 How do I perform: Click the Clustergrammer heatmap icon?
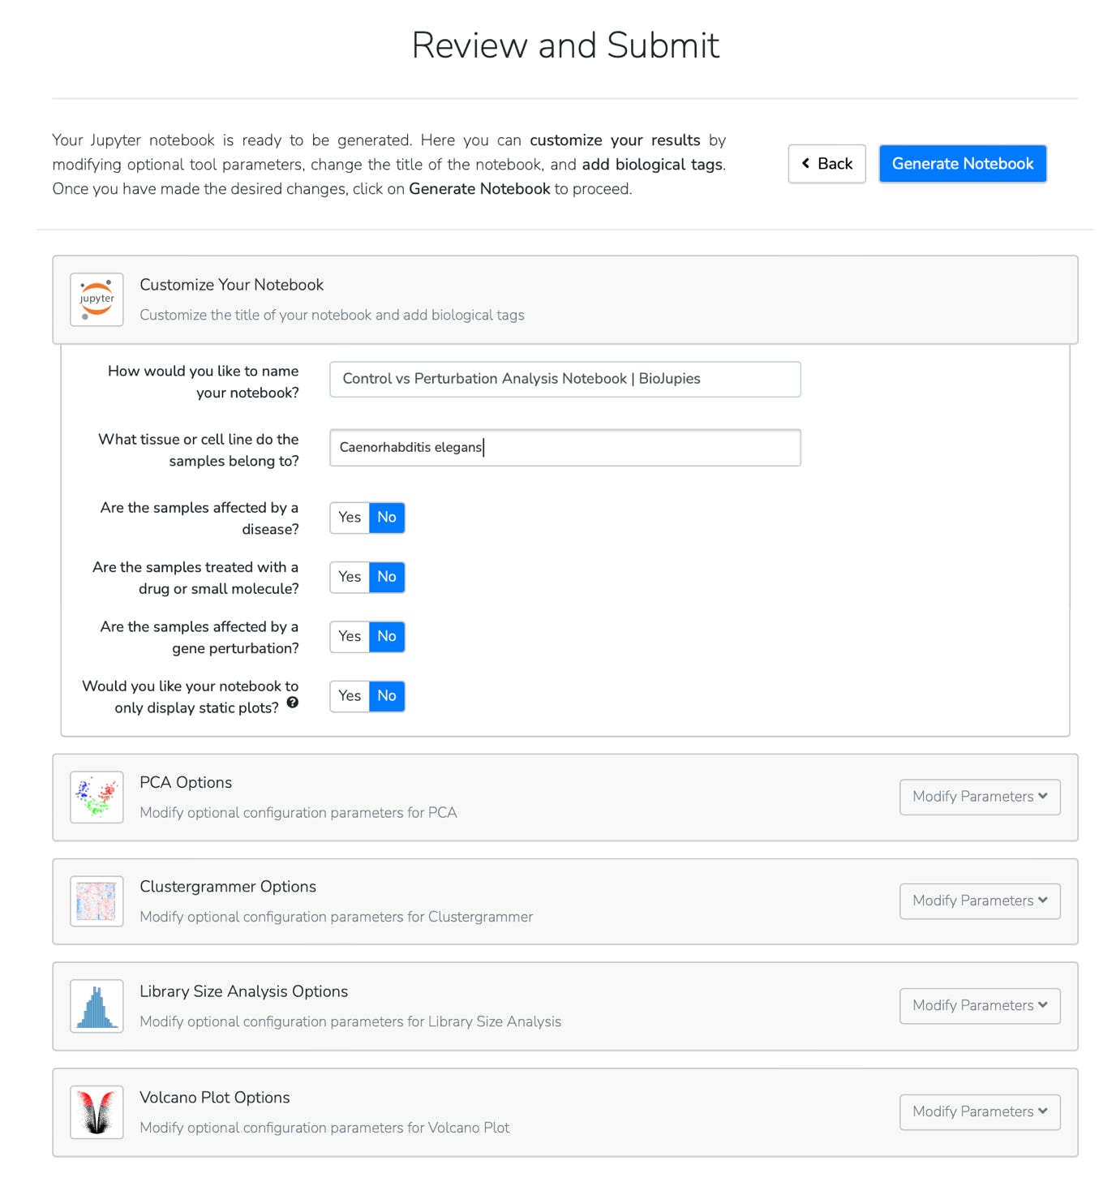(x=97, y=901)
